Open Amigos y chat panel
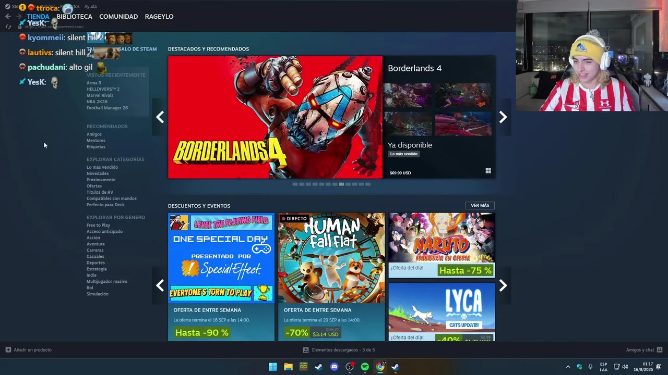668x375 pixels. point(644,350)
